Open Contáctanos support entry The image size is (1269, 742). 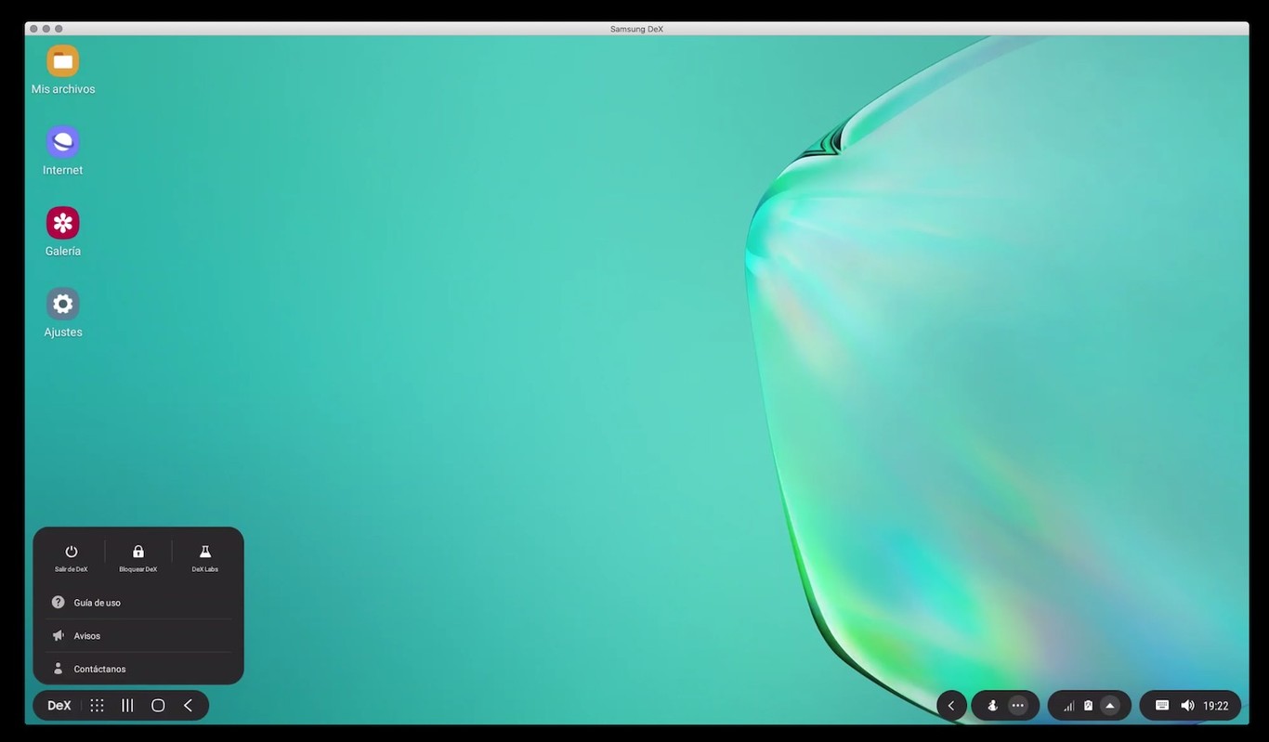pos(99,668)
